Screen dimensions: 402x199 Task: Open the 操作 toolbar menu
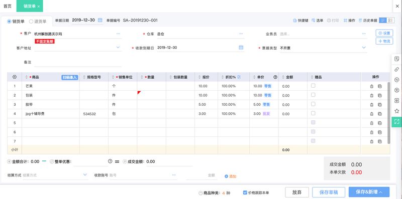pyautogui.click(x=349, y=21)
